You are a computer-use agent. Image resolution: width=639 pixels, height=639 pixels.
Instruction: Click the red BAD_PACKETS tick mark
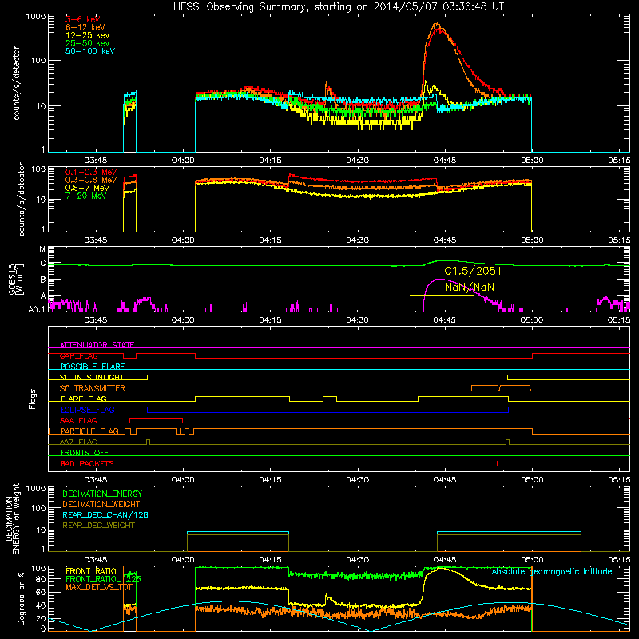pyautogui.click(x=498, y=463)
